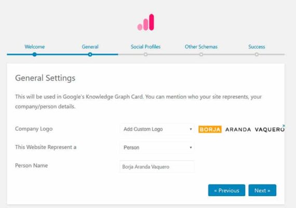The image size is (296, 208).
Task: Click the Other Schemas step circle
Action: click(x=201, y=55)
